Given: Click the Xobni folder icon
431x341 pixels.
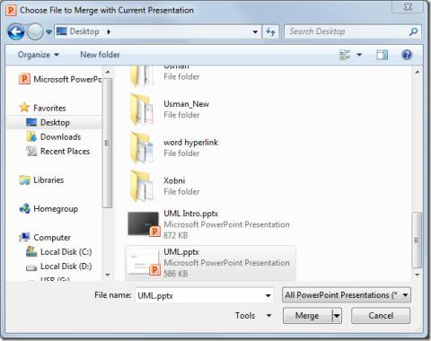Looking at the screenshot, I should coord(142,186).
